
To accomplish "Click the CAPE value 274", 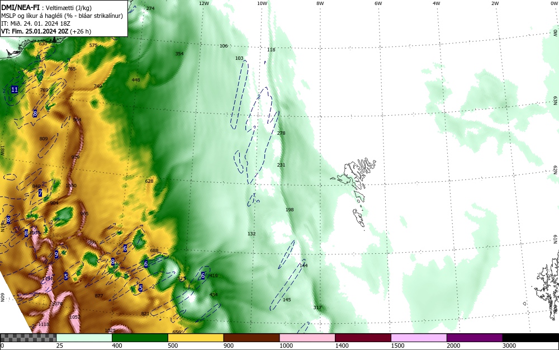I will tap(150, 8).
